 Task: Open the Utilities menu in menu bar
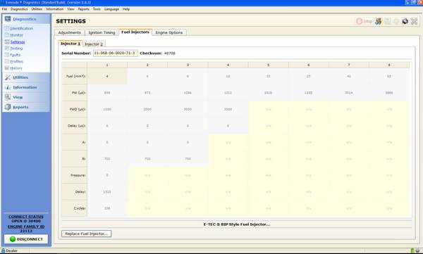[37, 9]
